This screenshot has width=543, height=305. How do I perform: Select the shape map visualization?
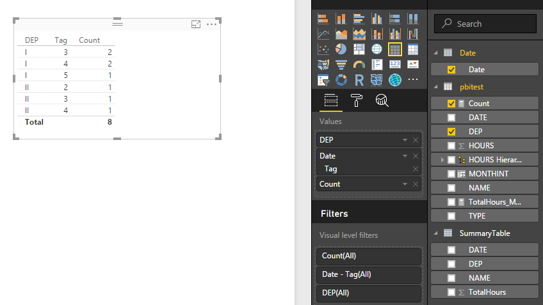(x=377, y=80)
